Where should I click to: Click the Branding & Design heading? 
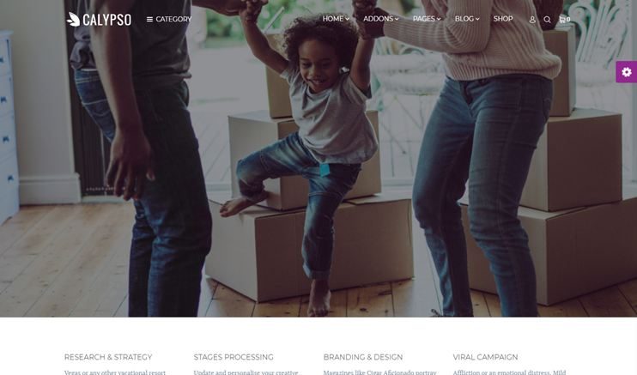pos(363,357)
